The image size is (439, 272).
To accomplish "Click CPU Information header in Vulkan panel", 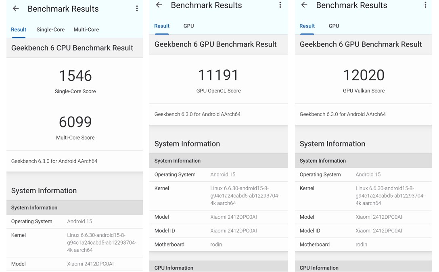I will [364, 267].
